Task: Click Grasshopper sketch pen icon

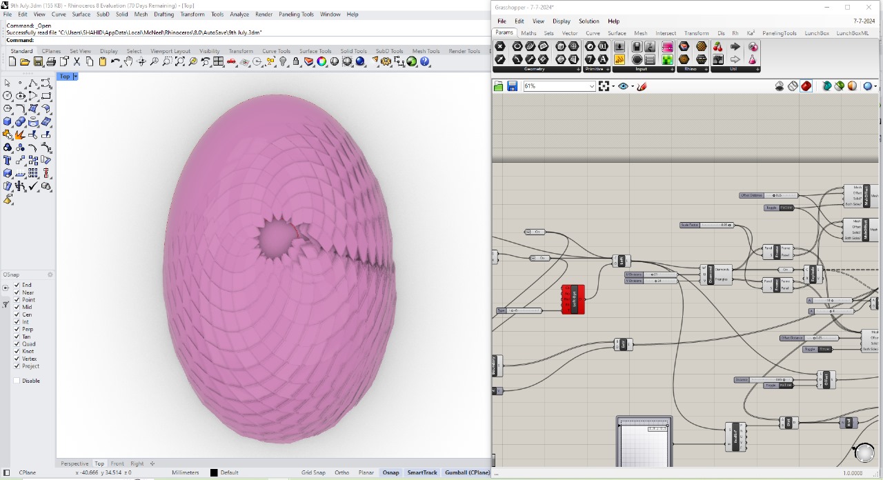Action: click(642, 86)
